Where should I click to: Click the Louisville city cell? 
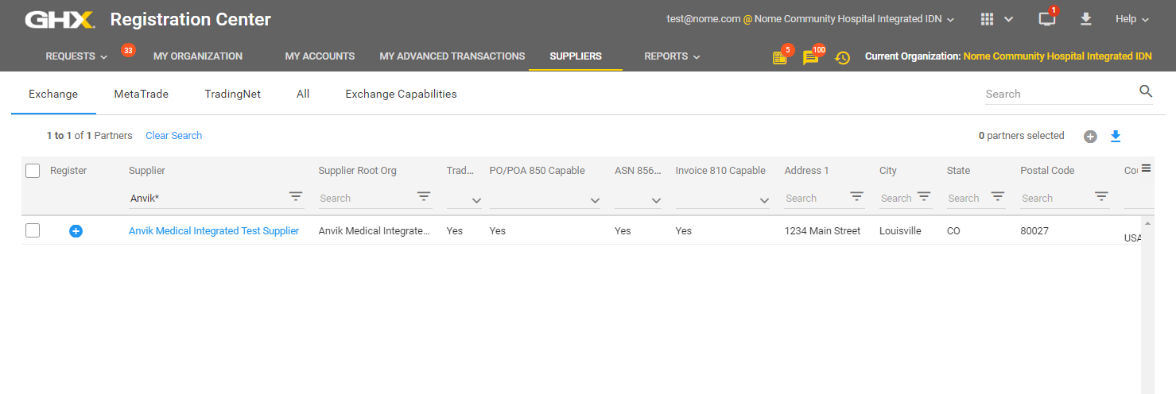tap(900, 231)
